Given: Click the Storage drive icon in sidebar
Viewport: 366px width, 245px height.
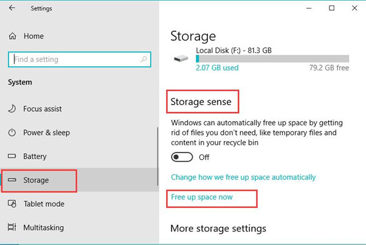Looking at the screenshot, I should tap(12, 180).
